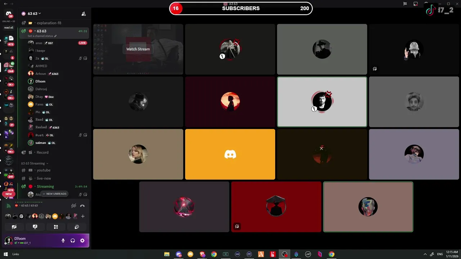Go back with title bar arrow
461x259 pixels.
5,4
